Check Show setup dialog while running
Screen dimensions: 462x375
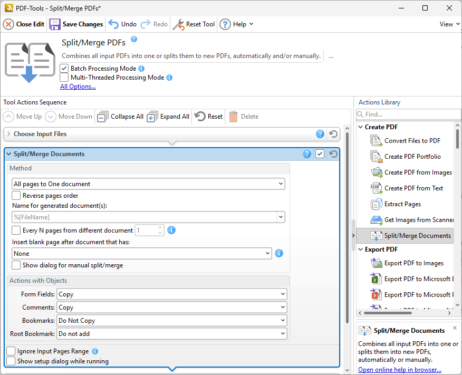tap(11, 361)
